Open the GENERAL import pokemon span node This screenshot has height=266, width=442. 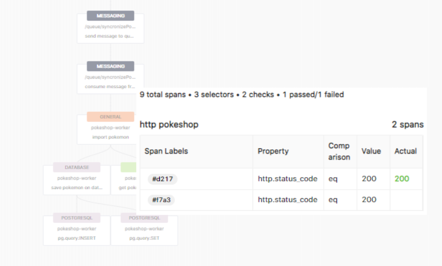coord(107,129)
